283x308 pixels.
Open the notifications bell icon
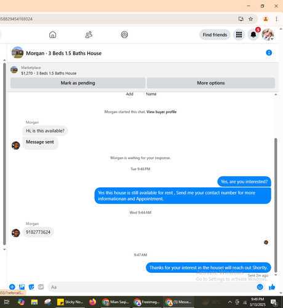pos(253,34)
